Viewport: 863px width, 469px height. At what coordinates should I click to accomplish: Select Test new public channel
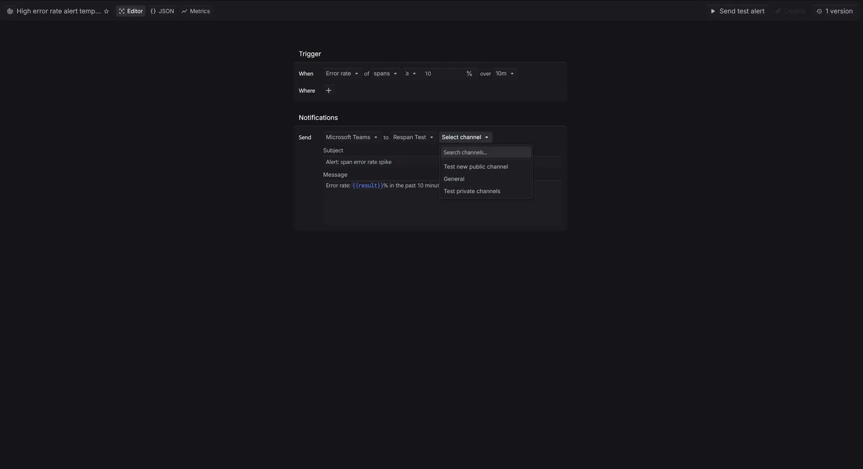pyautogui.click(x=486, y=167)
